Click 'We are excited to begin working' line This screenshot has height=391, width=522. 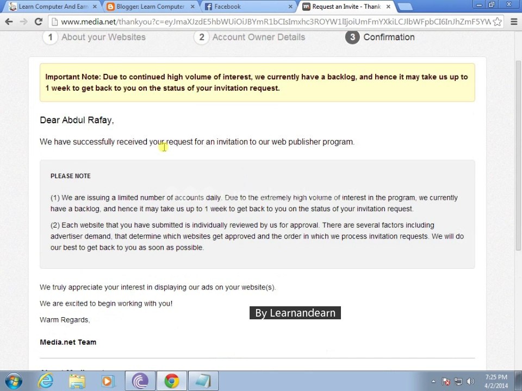tap(106, 303)
